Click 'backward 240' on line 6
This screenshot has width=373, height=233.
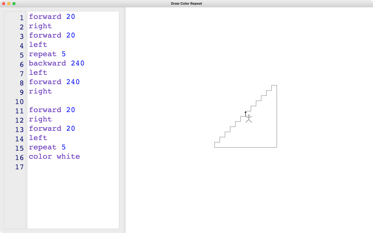click(x=56, y=63)
